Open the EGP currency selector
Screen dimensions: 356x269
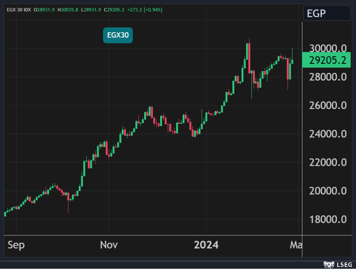326,14
